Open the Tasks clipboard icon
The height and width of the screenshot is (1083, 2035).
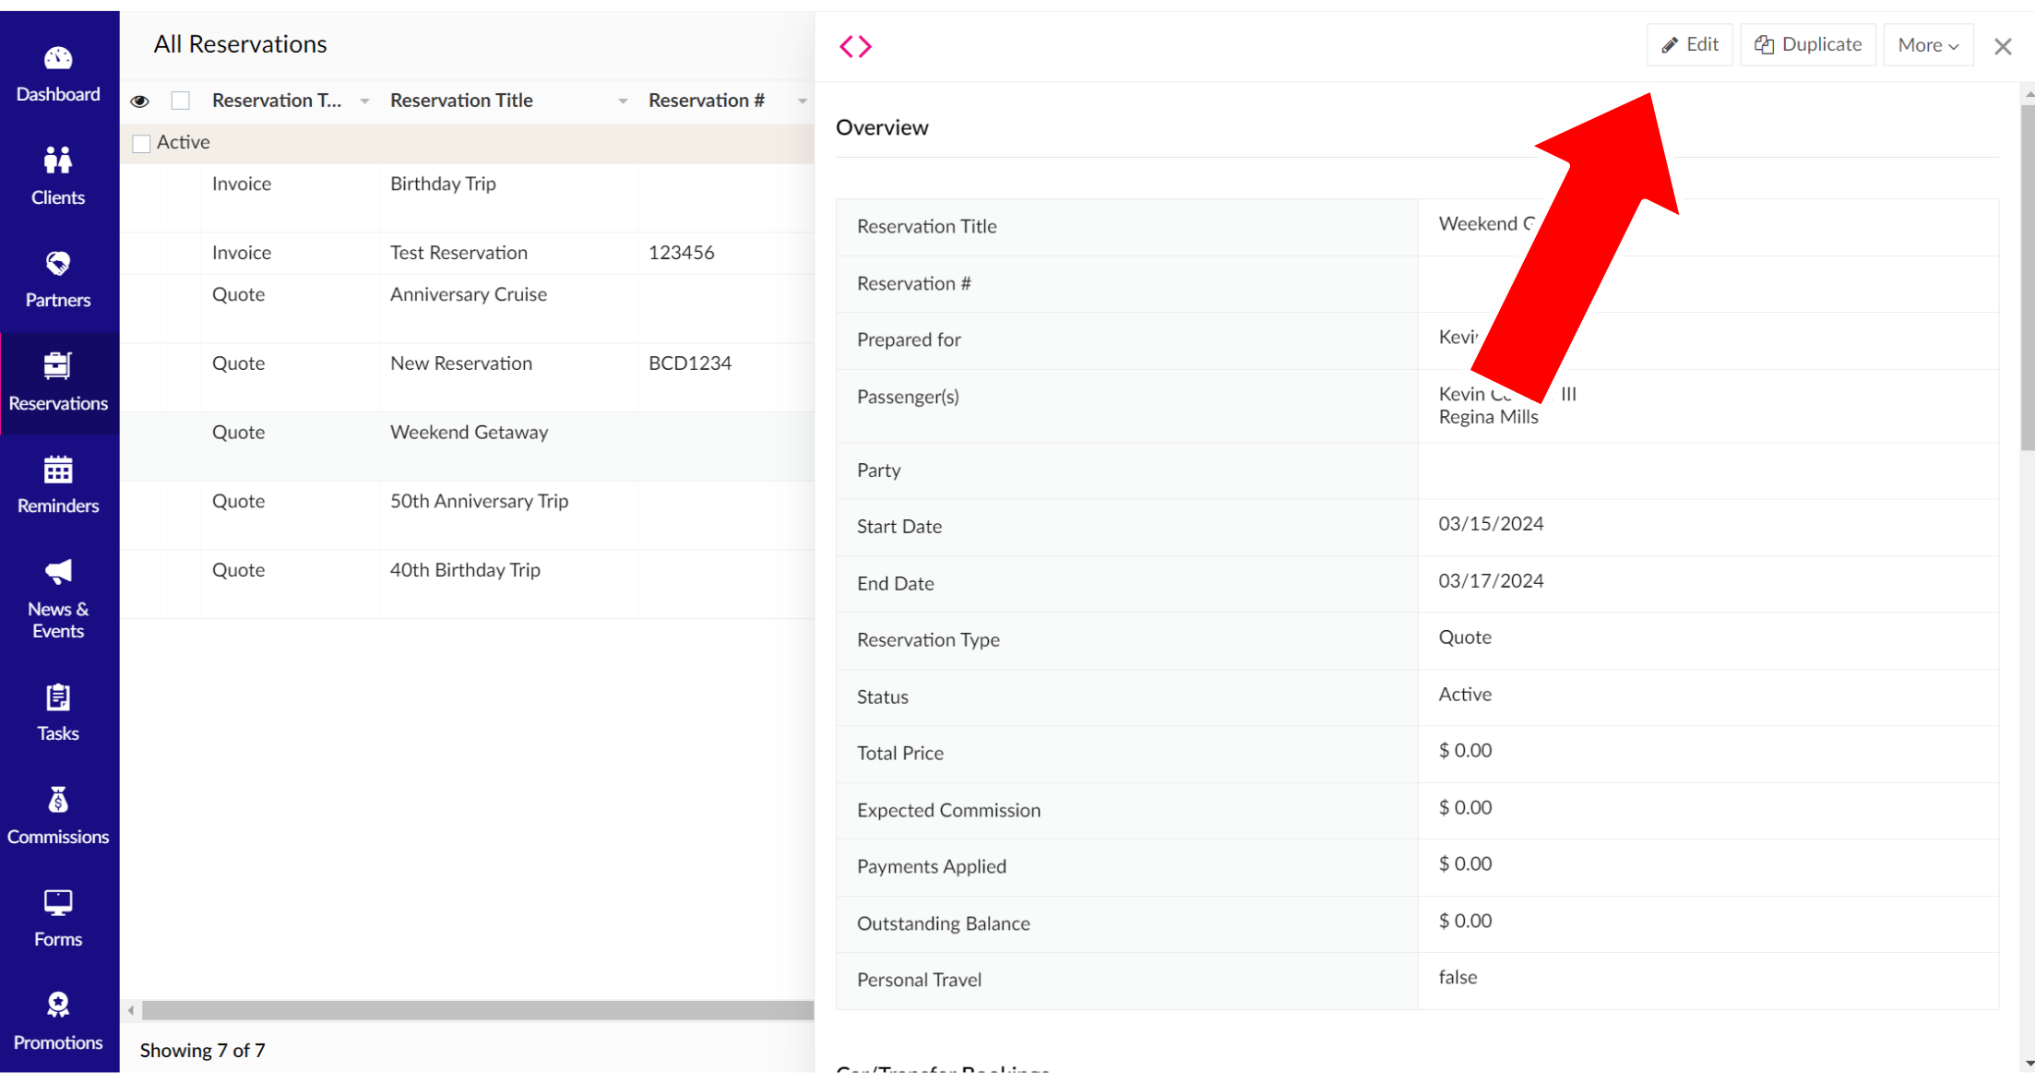(x=58, y=698)
